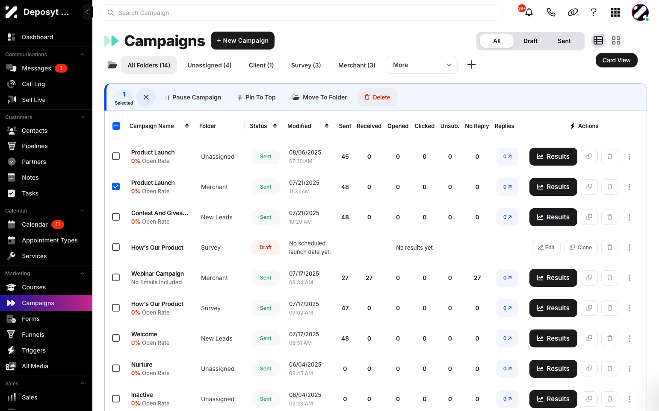
Task: Move selected campaign to folder
Action: click(x=320, y=97)
